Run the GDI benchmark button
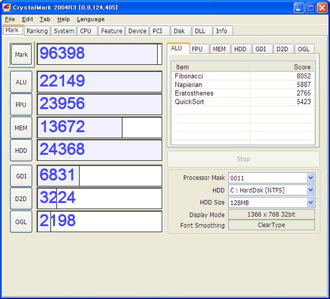 click(x=21, y=176)
